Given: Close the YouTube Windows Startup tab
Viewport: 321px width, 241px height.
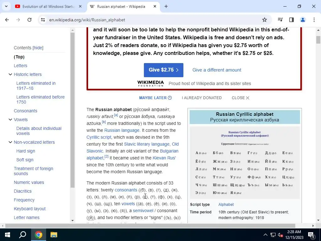Looking at the screenshot, I should point(80,6).
